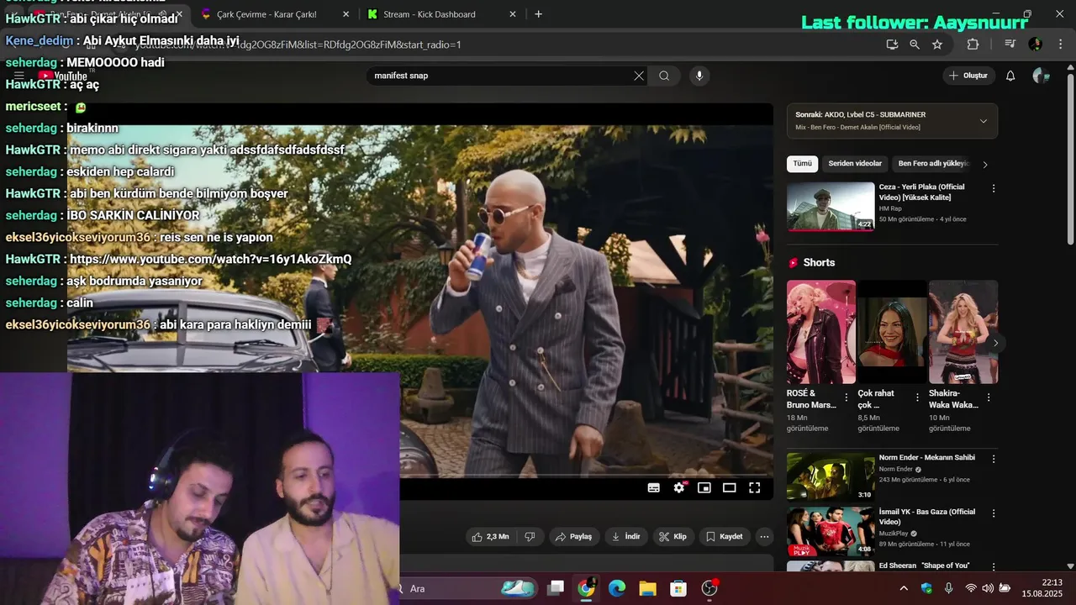Viewport: 1076px width, 605px height.
Task: Click the install app icon in address bar
Action: 892,45
